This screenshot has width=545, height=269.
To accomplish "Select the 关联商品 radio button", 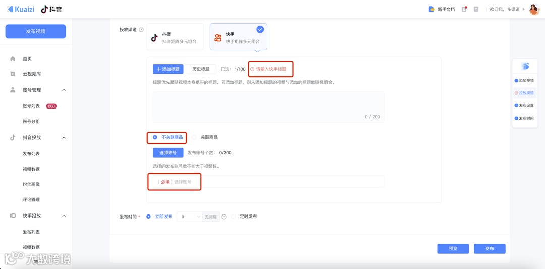I will pyautogui.click(x=194, y=137).
